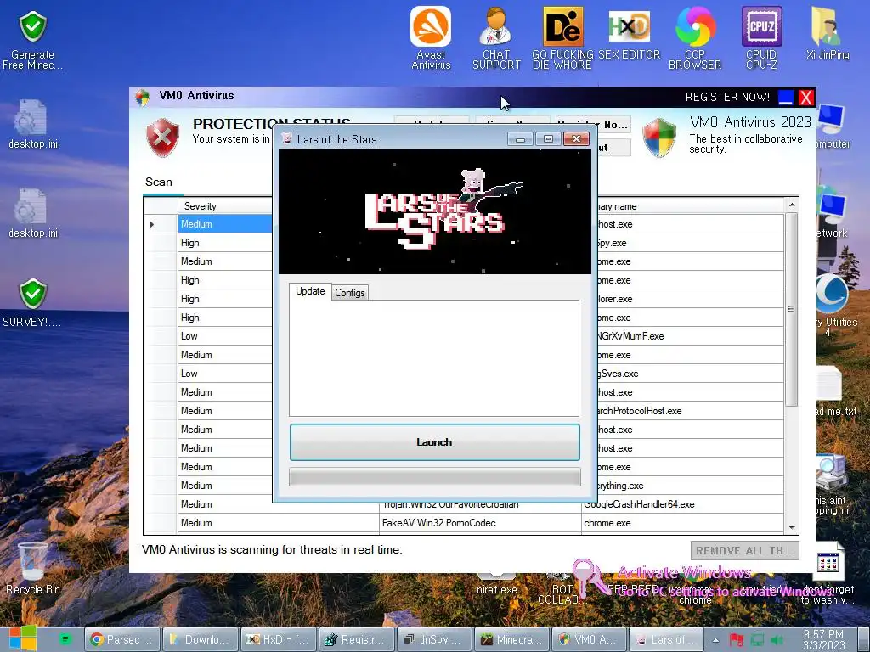This screenshot has height=652, width=870.
Task: Open the njrat.exe desktop icon
Action: [x=496, y=585]
